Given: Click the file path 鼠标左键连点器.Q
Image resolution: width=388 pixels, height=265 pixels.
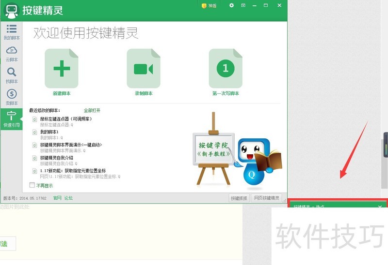Looking at the screenshot, I should tap(57, 125).
